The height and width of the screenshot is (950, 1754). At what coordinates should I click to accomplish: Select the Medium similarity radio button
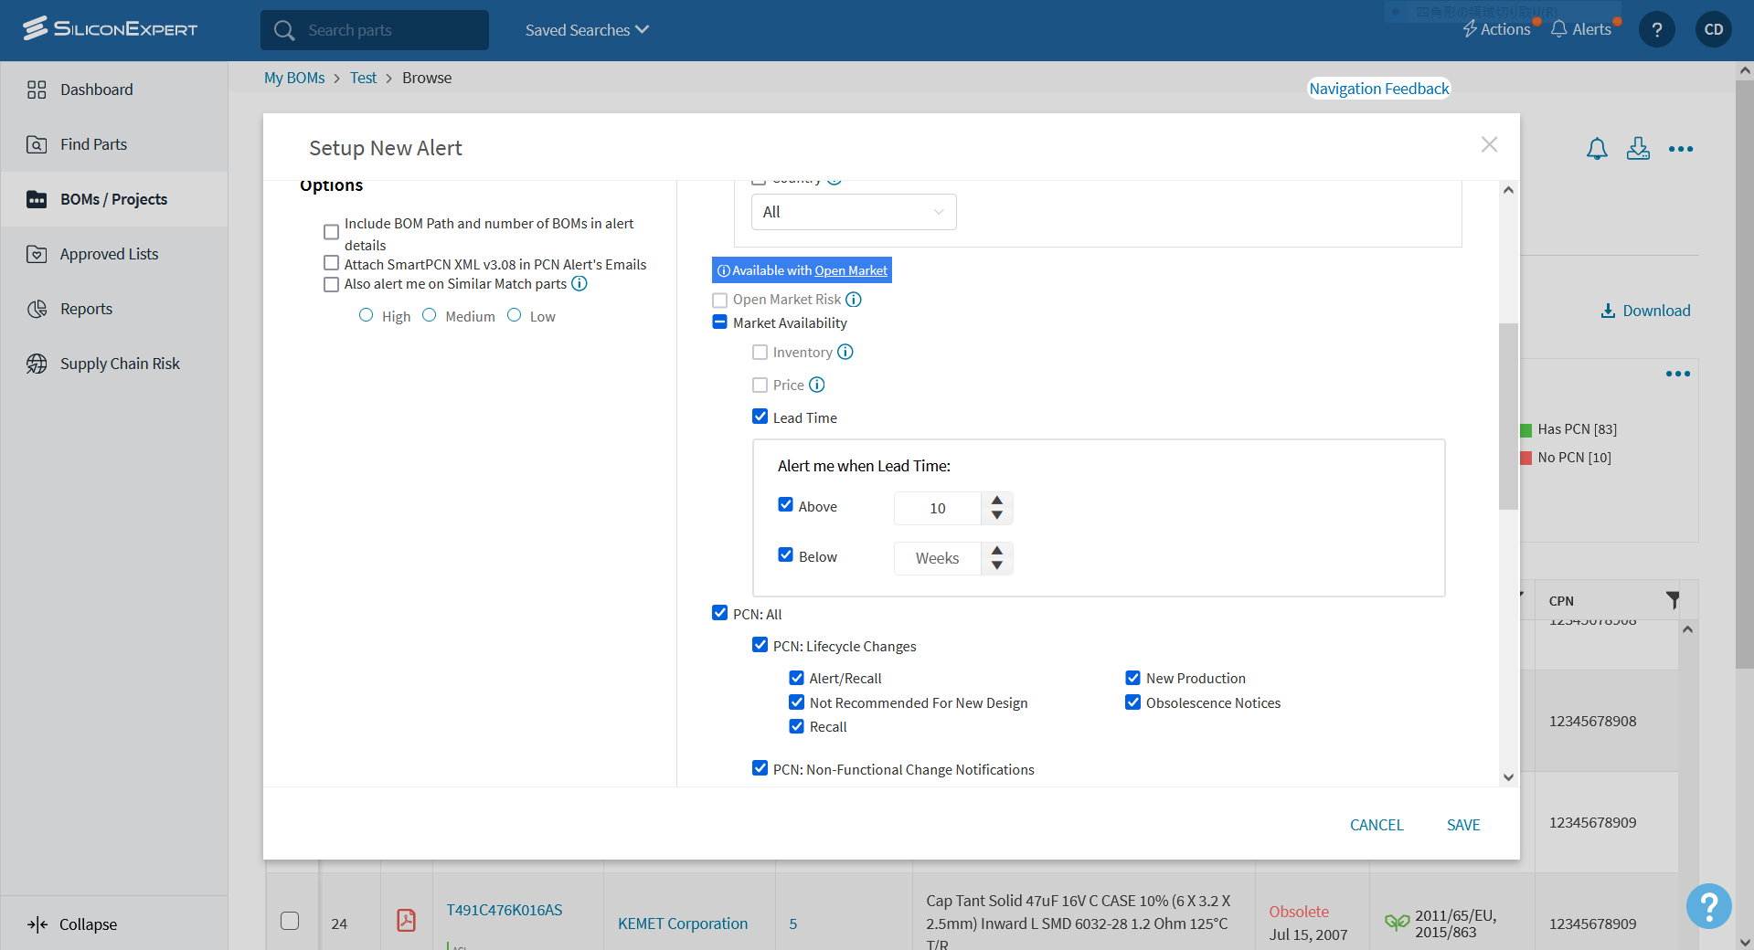coord(430,315)
